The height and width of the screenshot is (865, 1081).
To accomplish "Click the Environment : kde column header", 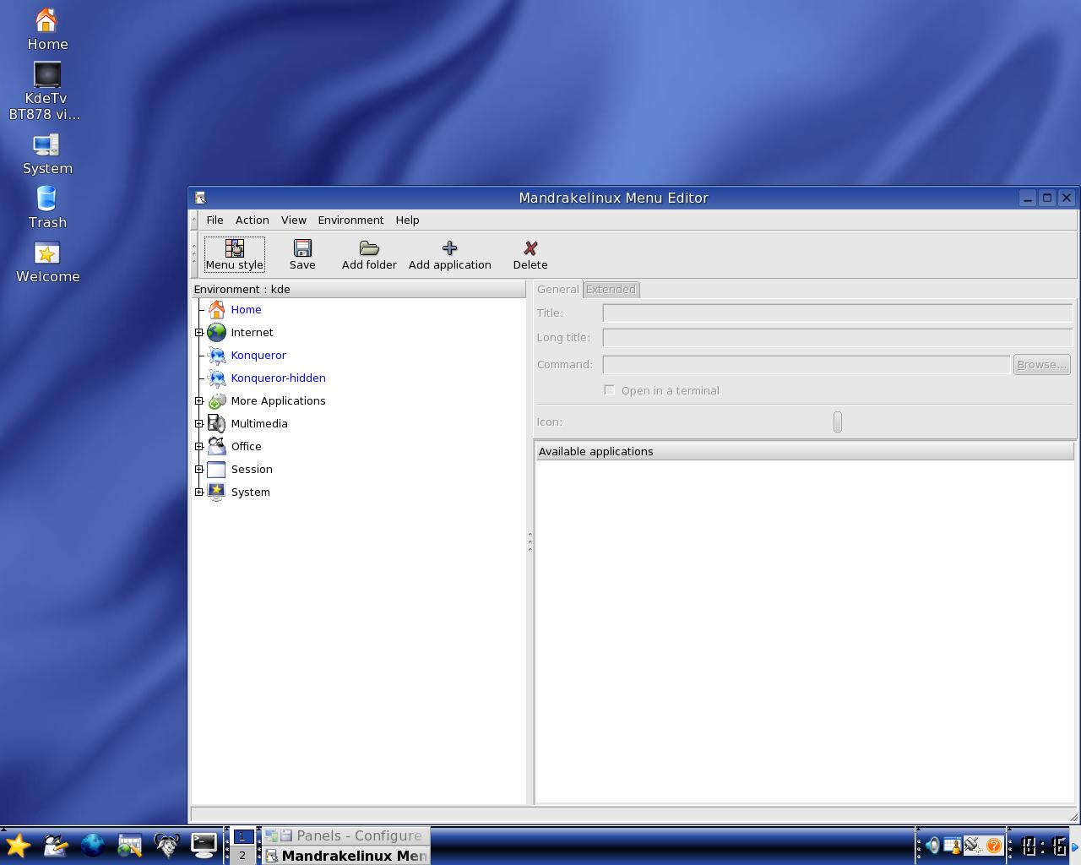I will [x=358, y=289].
